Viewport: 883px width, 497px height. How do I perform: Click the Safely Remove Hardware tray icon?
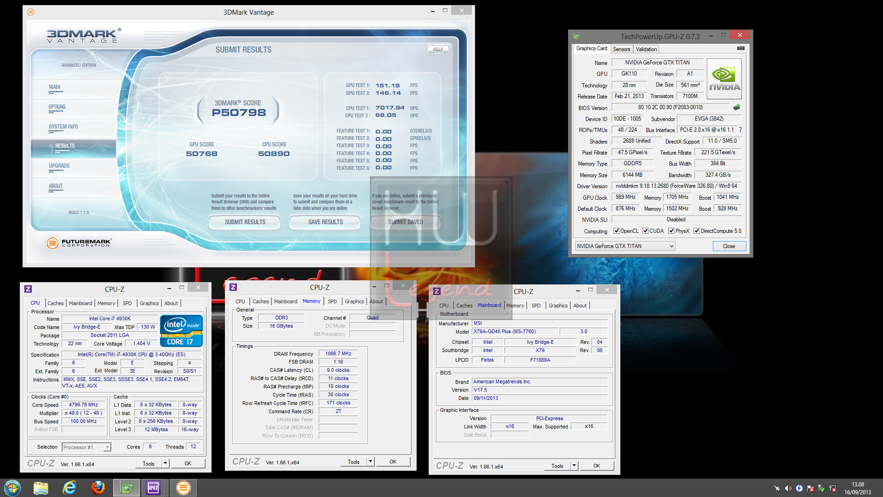[821, 488]
